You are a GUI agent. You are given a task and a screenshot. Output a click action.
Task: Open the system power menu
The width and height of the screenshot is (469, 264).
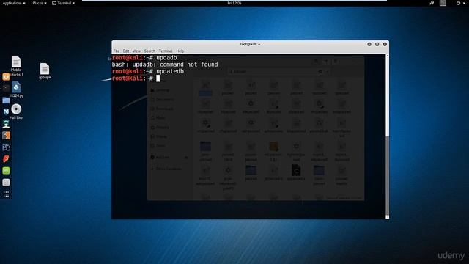tap(460, 3)
